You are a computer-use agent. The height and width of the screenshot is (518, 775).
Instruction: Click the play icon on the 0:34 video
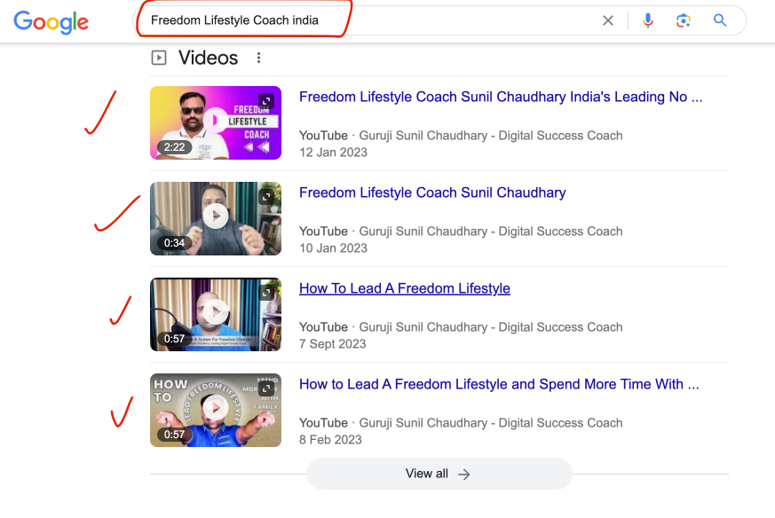tap(216, 218)
